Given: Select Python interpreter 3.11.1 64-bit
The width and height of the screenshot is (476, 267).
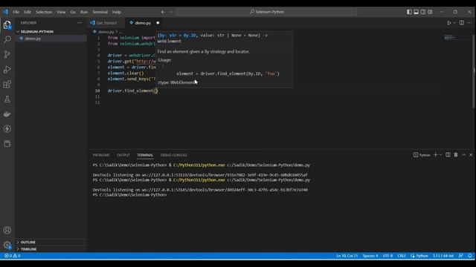Looking at the screenshot, I should pos(443,256).
